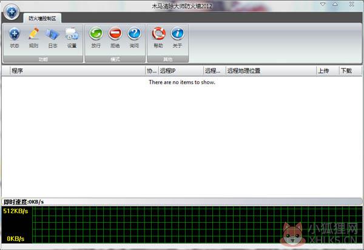Close the firewall window
The image size is (364, 250).
click(352, 4)
